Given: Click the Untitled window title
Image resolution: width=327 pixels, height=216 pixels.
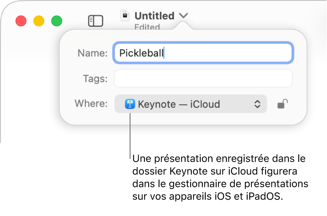Looking at the screenshot, I should click(x=154, y=15).
